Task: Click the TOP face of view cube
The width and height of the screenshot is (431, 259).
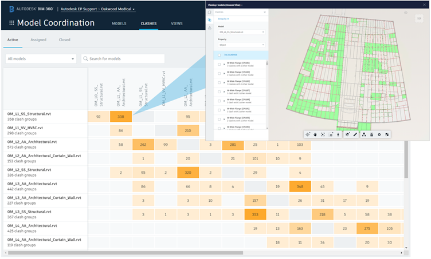Action: [x=419, y=18]
